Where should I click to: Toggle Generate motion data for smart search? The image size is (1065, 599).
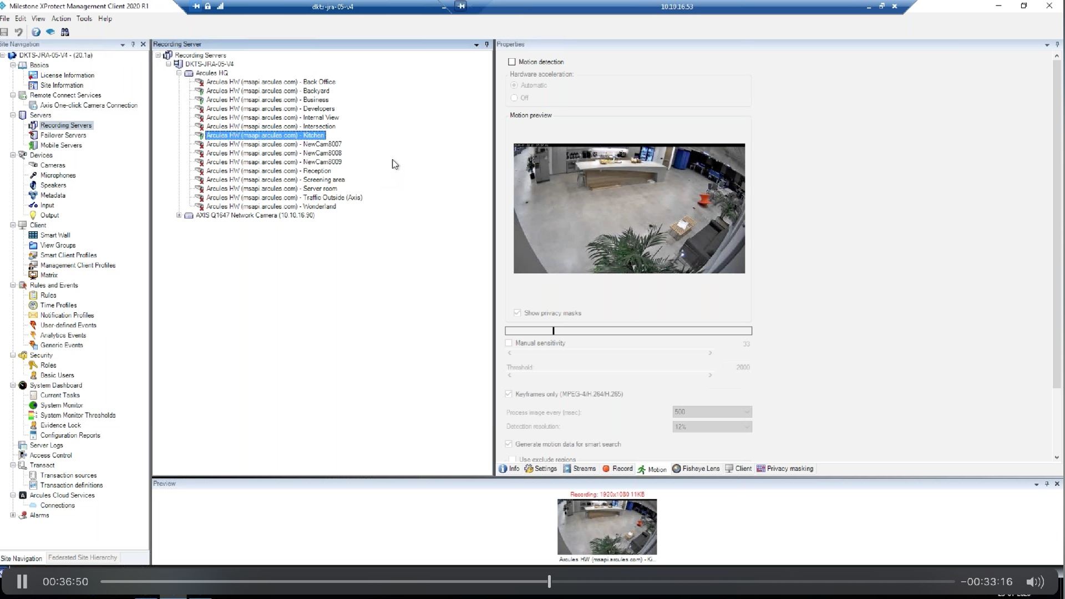tap(509, 444)
